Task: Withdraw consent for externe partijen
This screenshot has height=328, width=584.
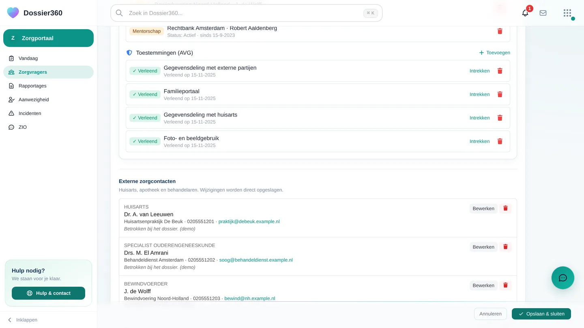Action: (480, 71)
